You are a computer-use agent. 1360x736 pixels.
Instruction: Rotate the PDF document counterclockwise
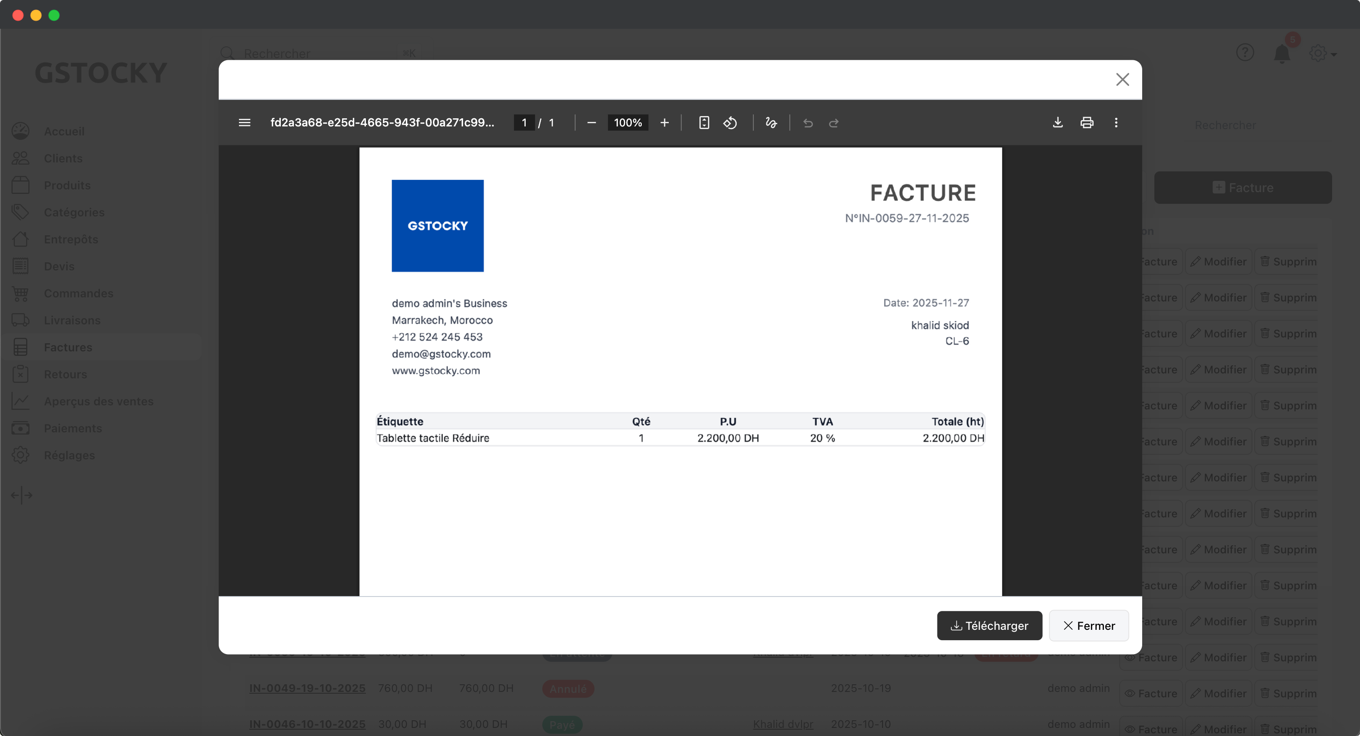click(x=730, y=122)
